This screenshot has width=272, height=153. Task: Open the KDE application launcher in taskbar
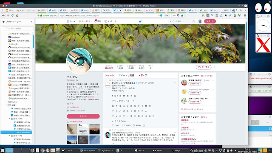[3, 150]
